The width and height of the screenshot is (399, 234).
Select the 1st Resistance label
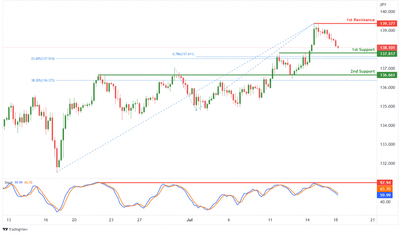pos(360,20)
